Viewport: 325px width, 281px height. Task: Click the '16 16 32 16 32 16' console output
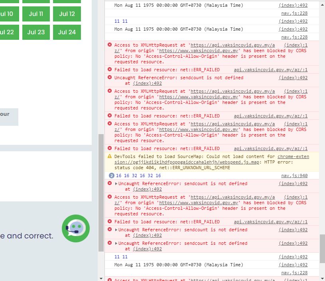point(138,176)
